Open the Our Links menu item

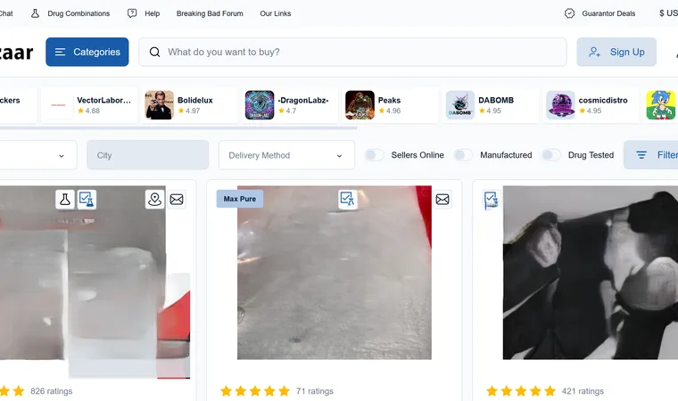(276, 13)
